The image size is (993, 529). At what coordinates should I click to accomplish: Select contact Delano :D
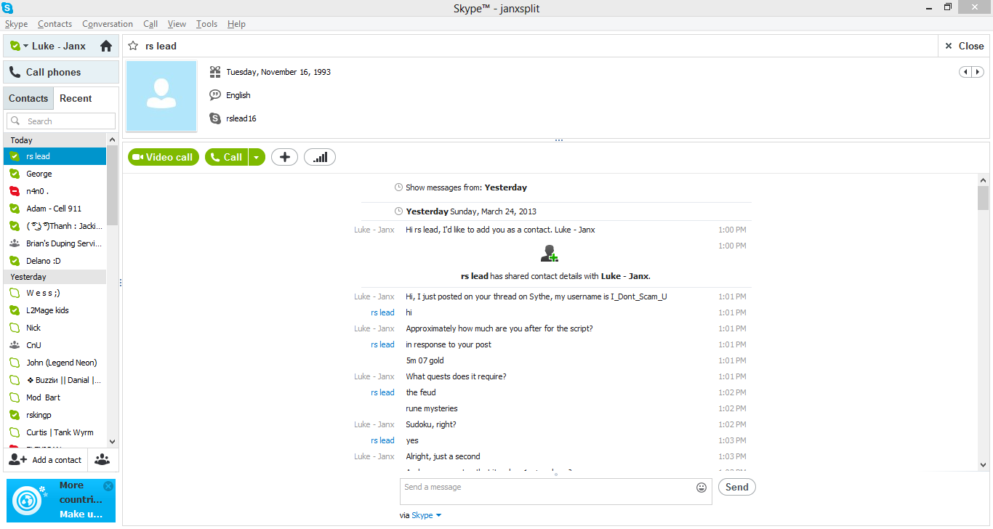(x=55, y=261)
